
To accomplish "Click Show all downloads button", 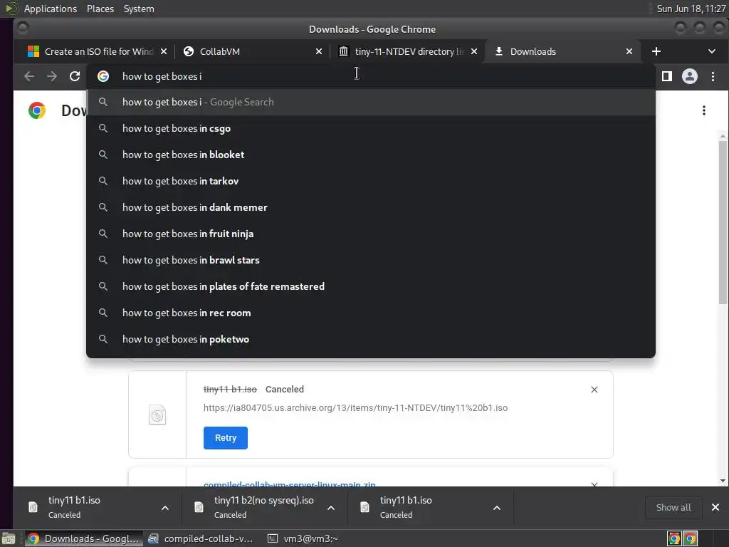I will (x=673, y=507).
